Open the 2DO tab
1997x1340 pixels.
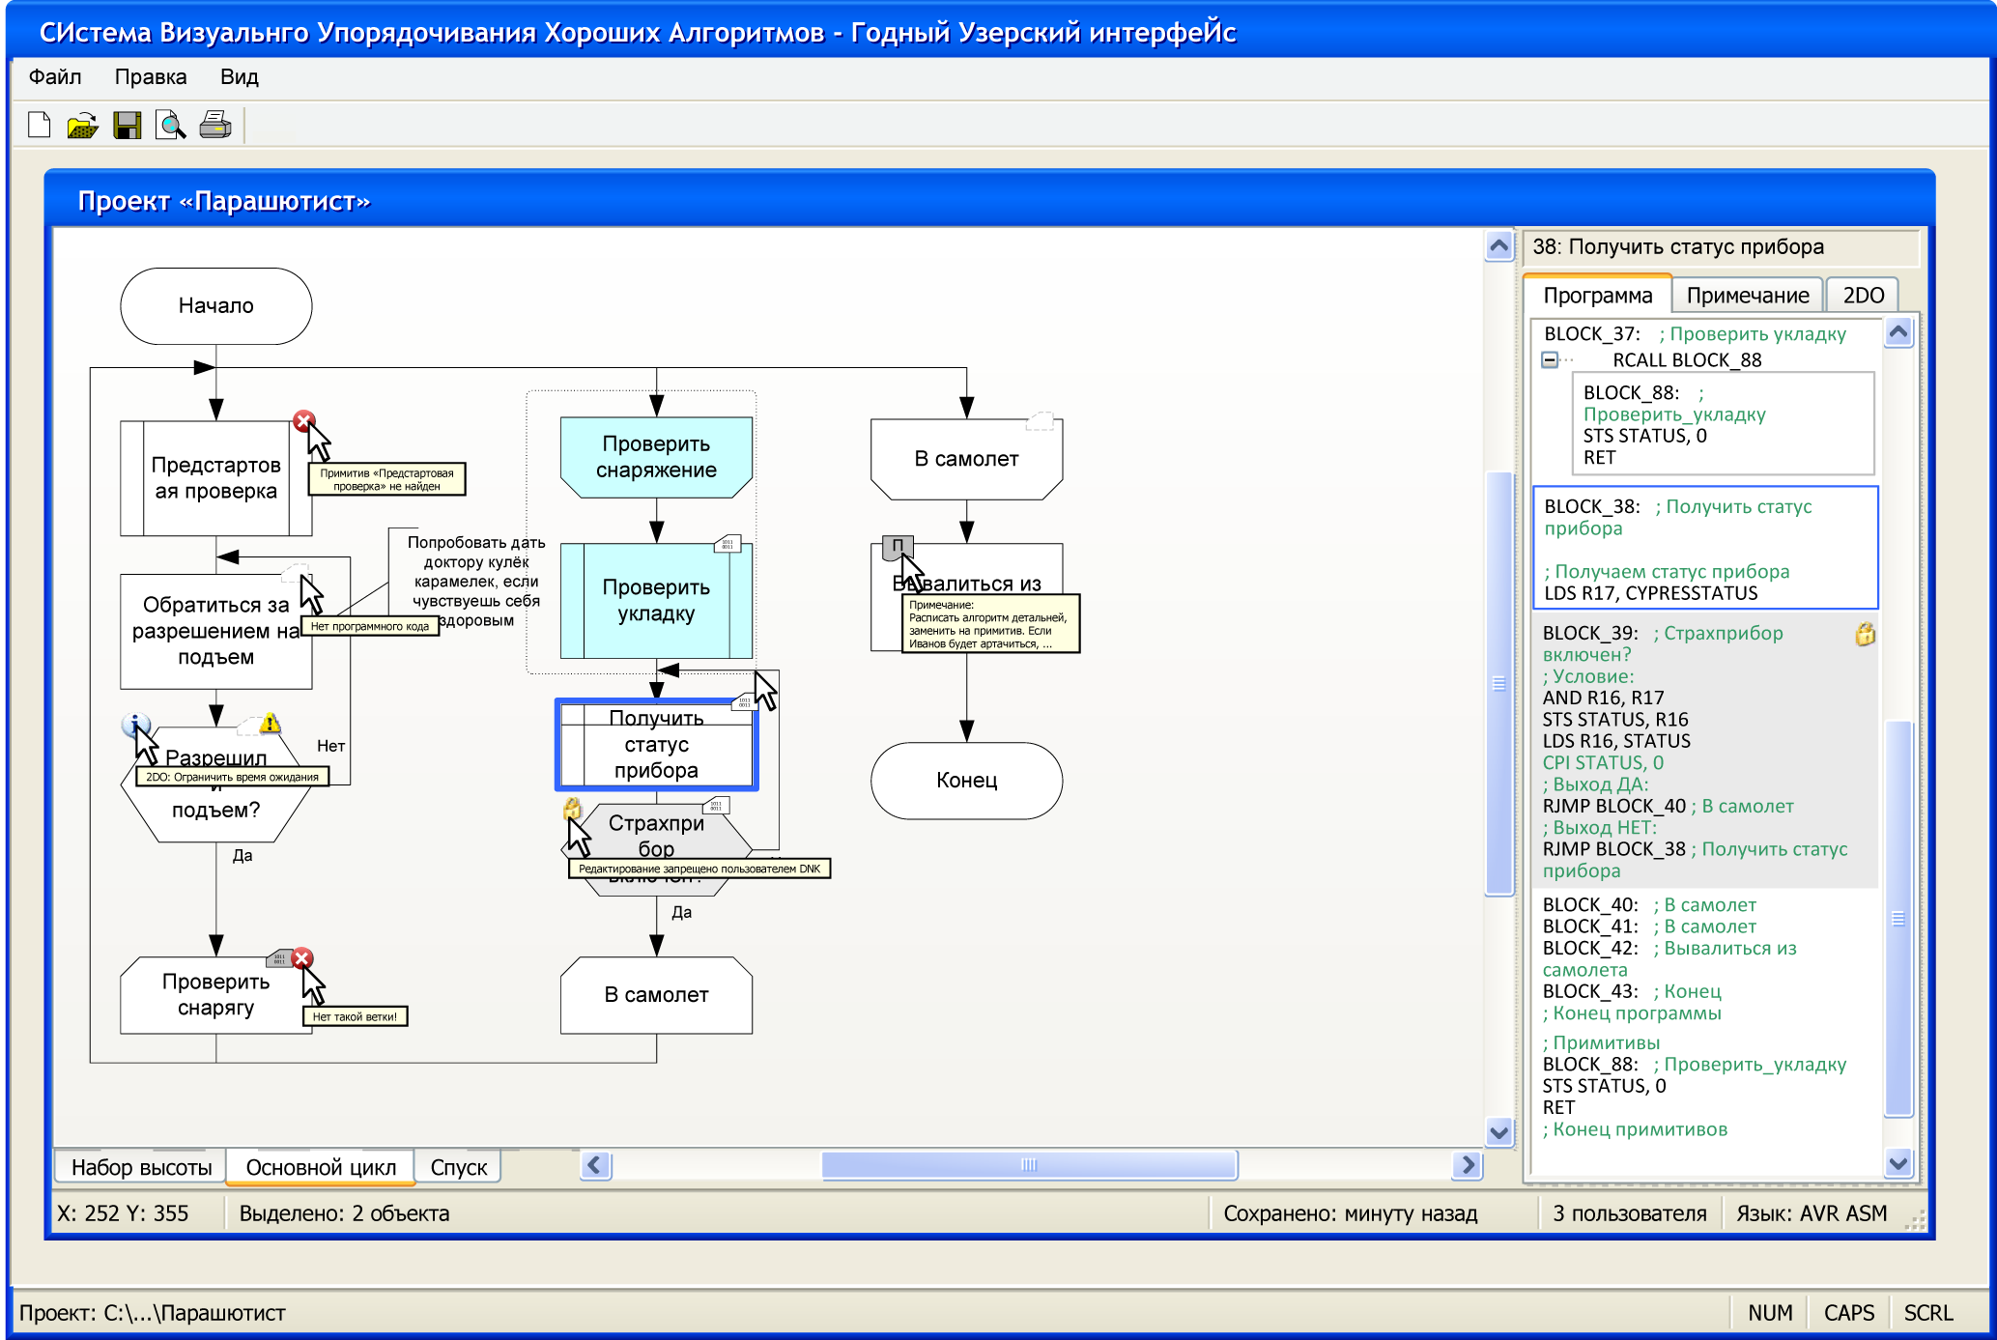(1863, 296)
